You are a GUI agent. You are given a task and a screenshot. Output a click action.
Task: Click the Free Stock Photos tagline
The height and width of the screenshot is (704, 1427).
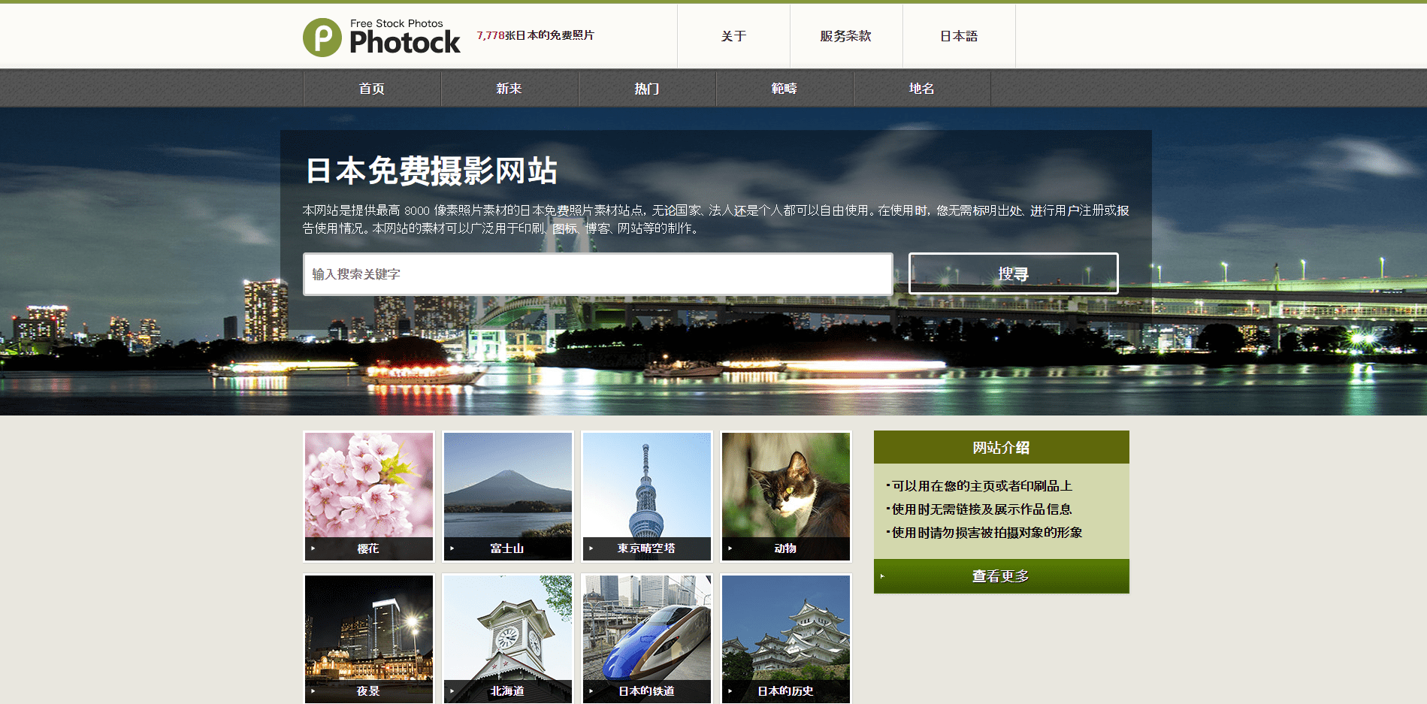pos(397,23)
